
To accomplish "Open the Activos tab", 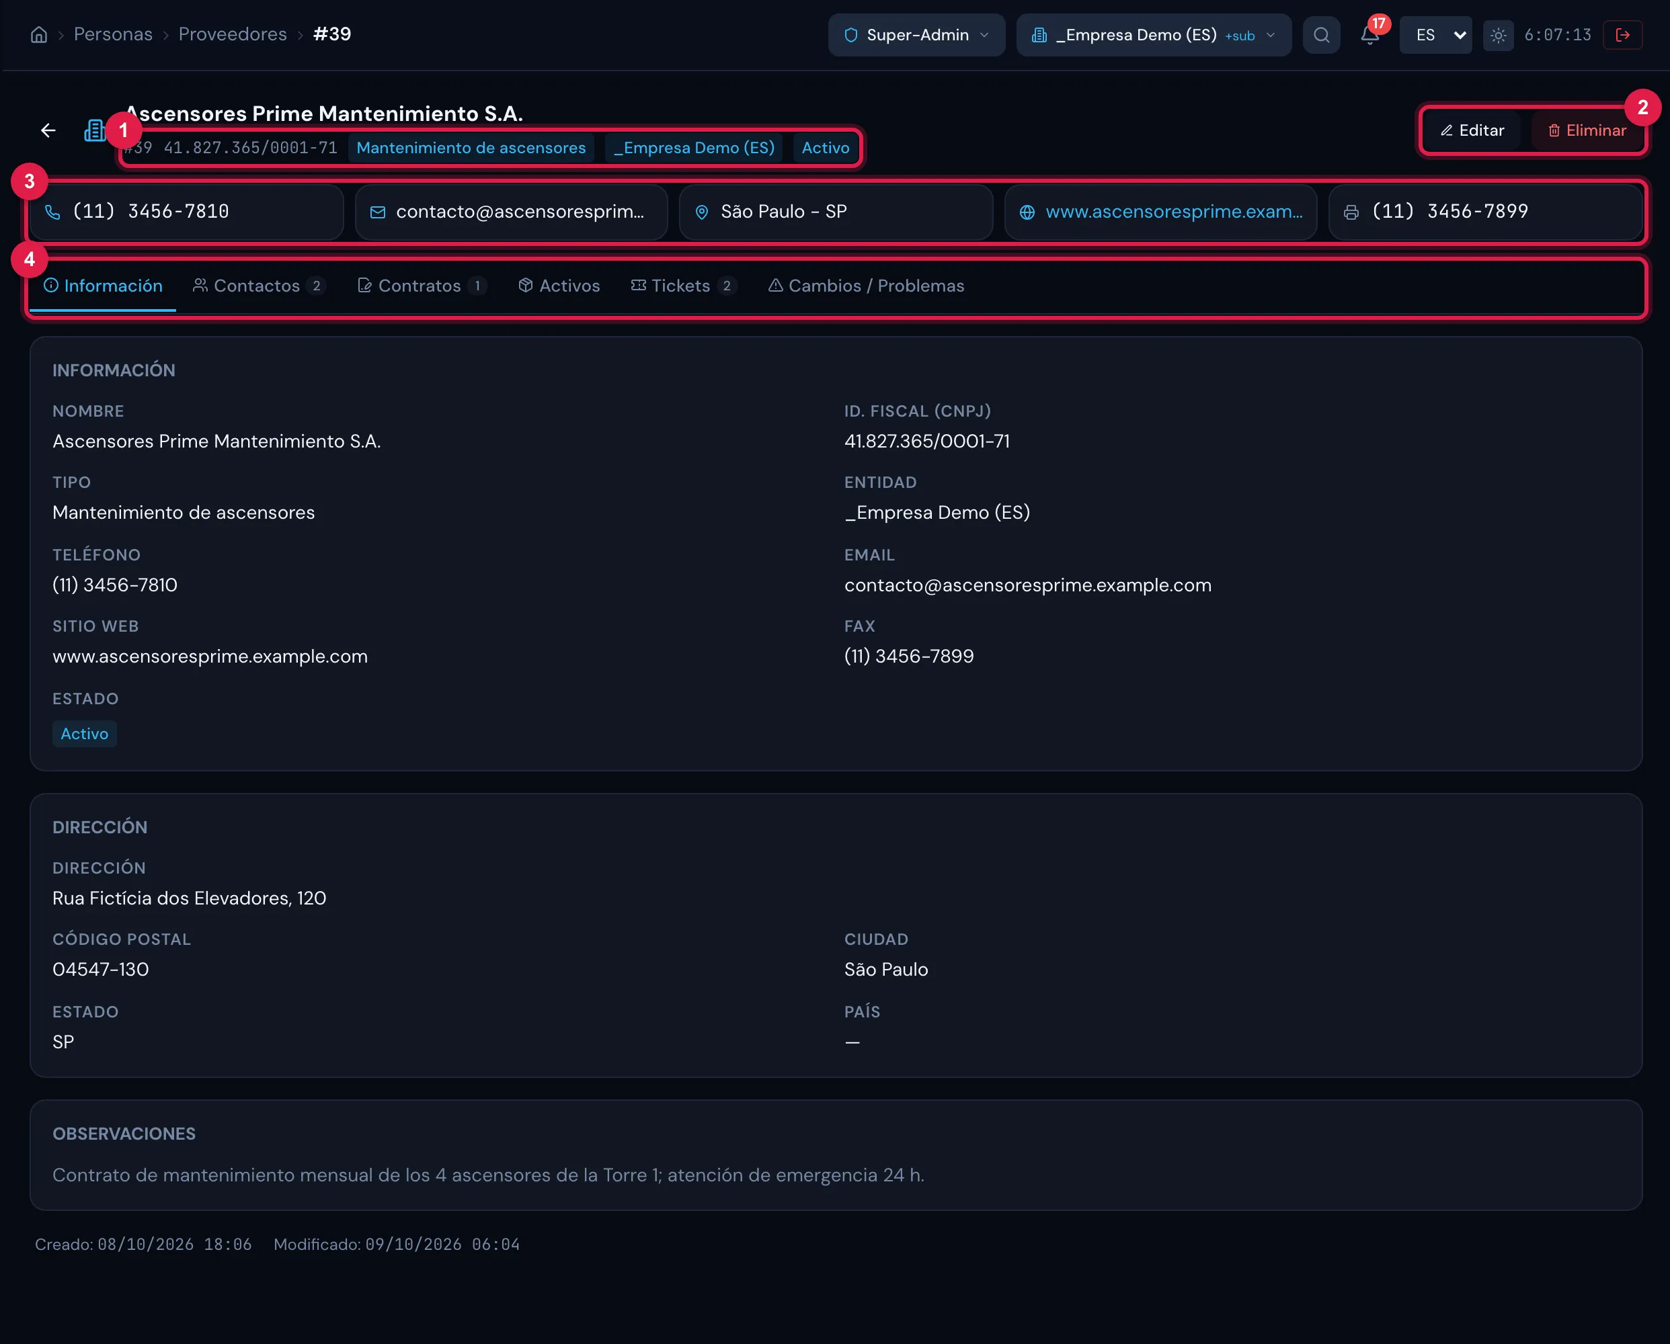I will (x=559, y=286).
